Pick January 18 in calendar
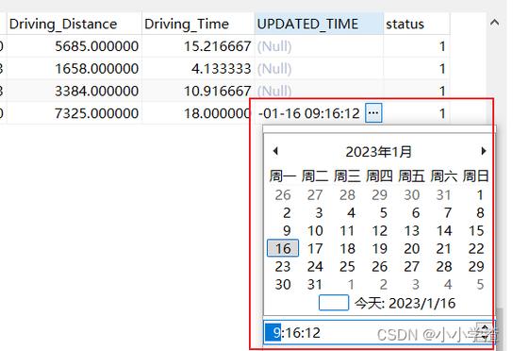 pos(347,248)
